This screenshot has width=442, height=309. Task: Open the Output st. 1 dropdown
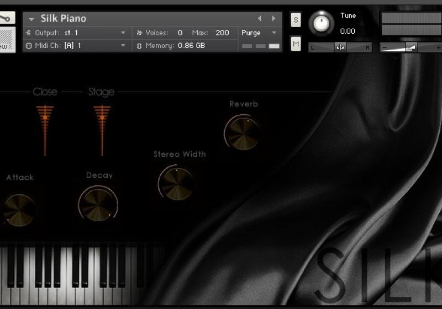point(123,33)
